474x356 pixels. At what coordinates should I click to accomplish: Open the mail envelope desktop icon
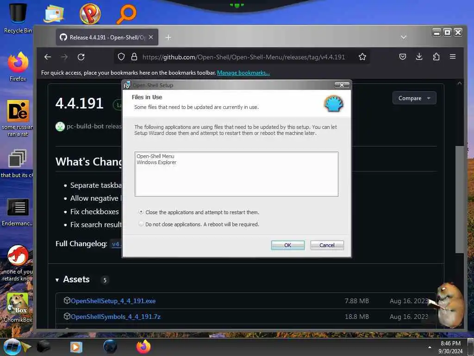tap(54, 13)
